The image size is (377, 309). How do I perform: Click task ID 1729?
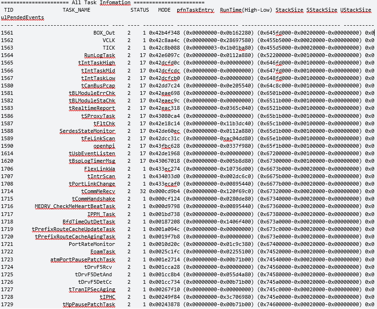point(7,304)
